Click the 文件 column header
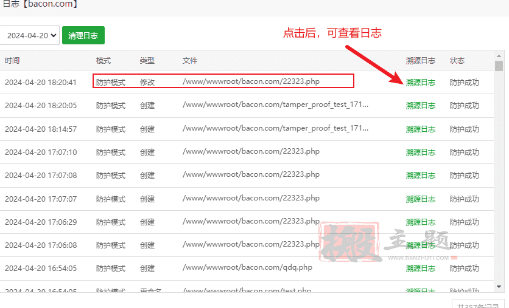This screenshot has height=308, width=509. click(x=190, y=61)
